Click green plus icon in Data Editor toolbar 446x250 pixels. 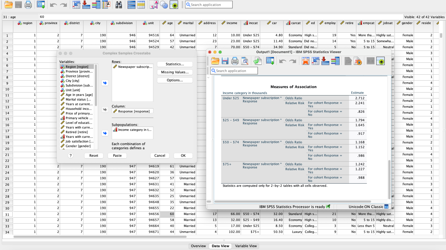pos(174,5)
